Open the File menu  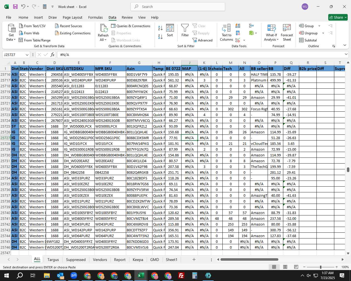tap(9, 17)
